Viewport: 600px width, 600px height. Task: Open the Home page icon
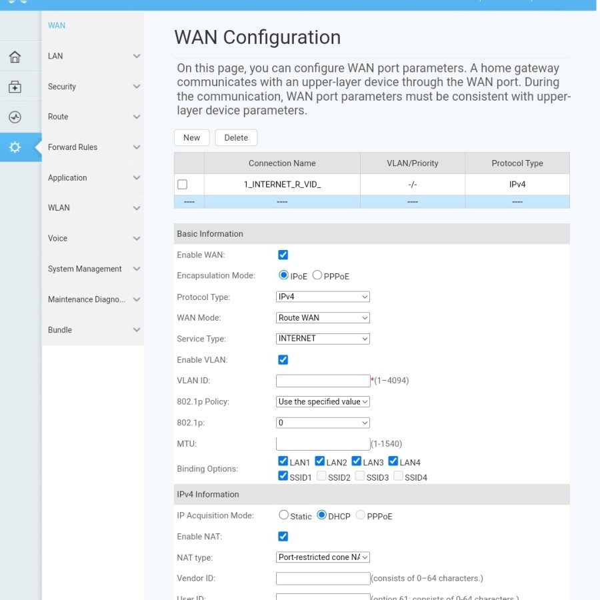15,57
